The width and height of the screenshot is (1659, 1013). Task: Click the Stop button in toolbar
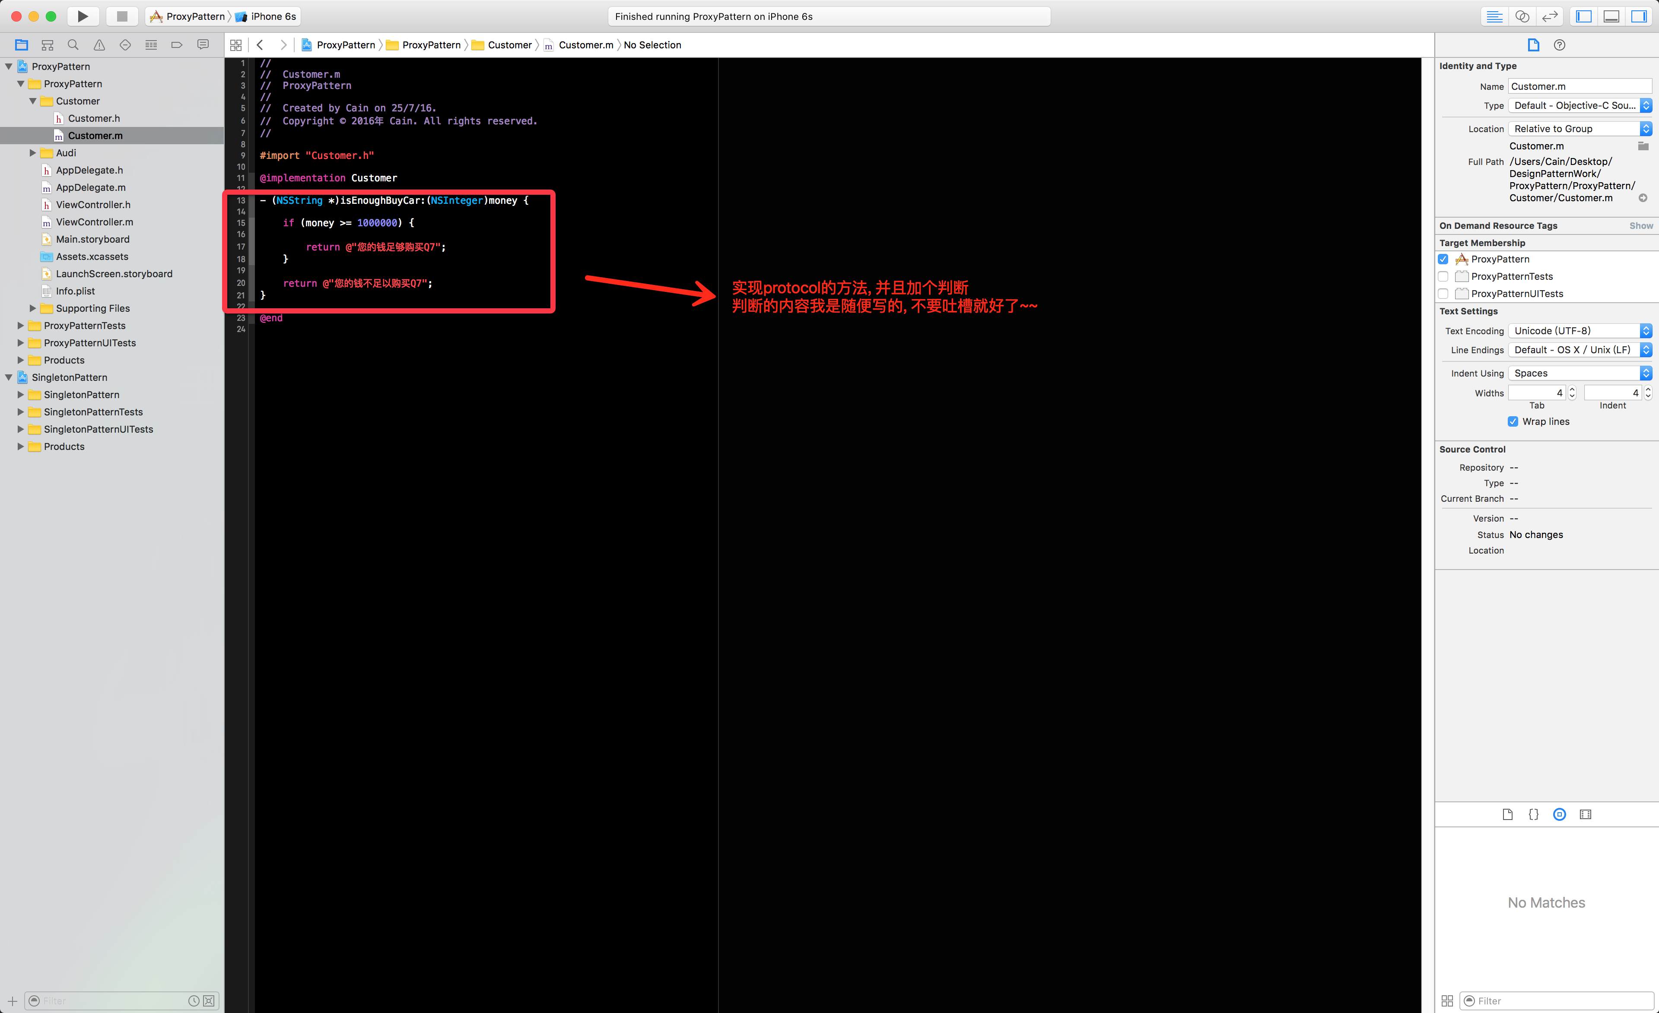point(122,16)
